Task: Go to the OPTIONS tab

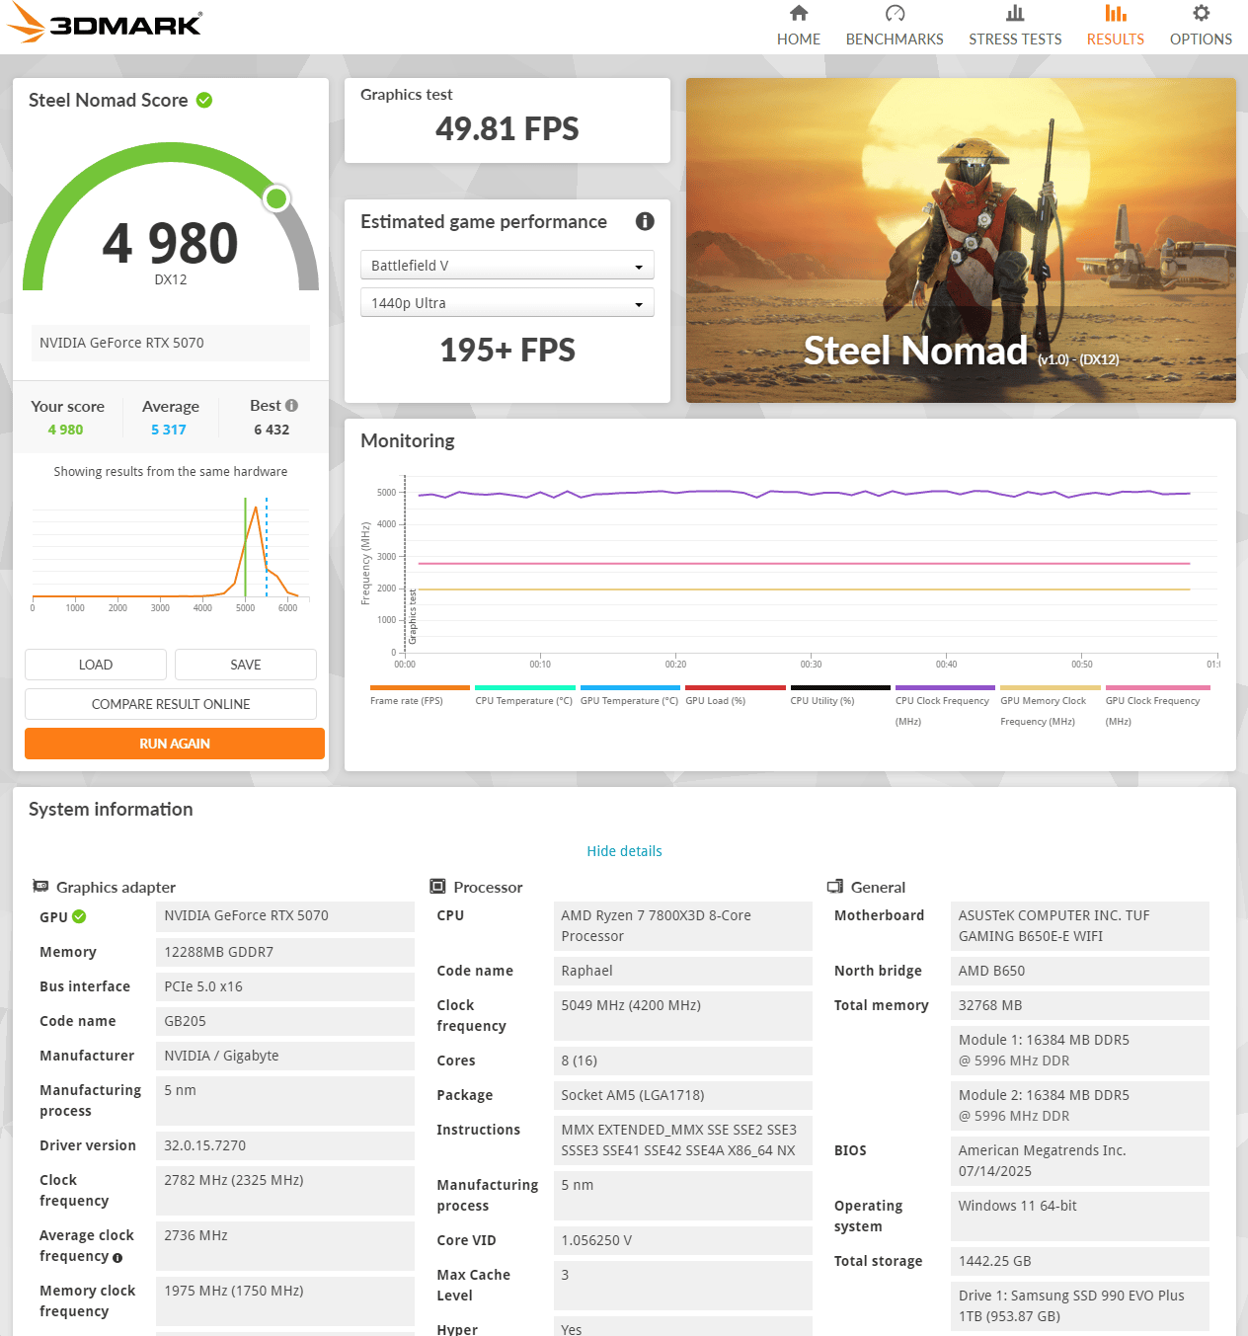Action: pos(1201,39)
